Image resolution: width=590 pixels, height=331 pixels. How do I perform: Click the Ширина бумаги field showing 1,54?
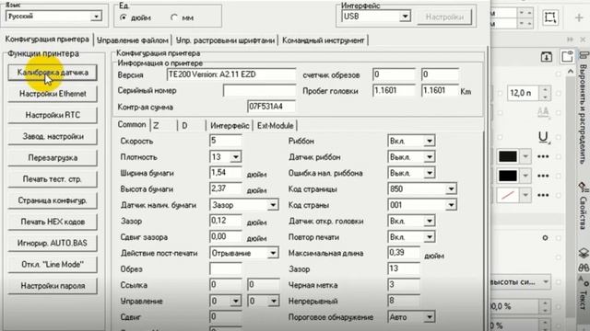point(226,173)
